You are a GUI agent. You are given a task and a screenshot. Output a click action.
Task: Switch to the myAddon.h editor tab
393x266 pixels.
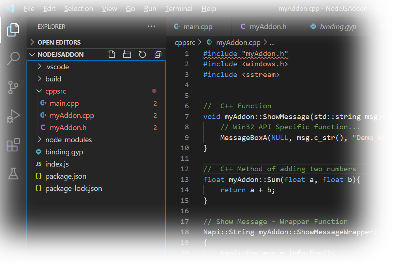(268, 27)
